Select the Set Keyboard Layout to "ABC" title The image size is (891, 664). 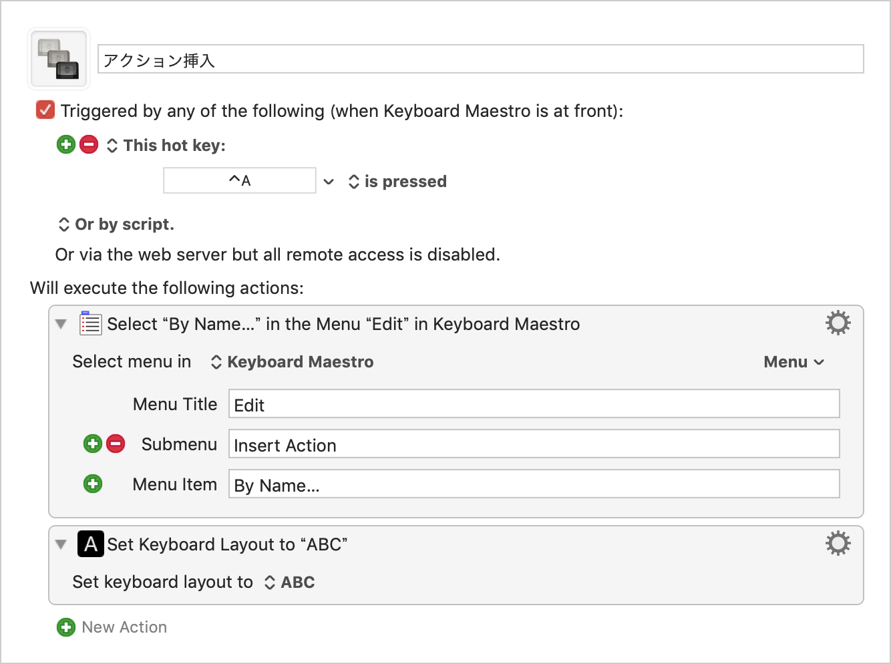(227, 544)
